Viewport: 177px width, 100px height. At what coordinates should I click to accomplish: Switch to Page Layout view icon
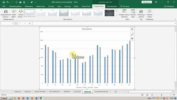coord(147,95)
